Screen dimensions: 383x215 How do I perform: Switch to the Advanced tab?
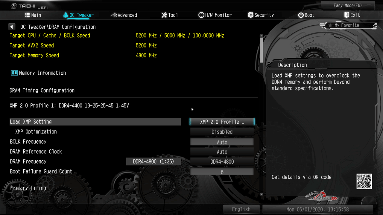pyautogui.click(x=124, y=15)
